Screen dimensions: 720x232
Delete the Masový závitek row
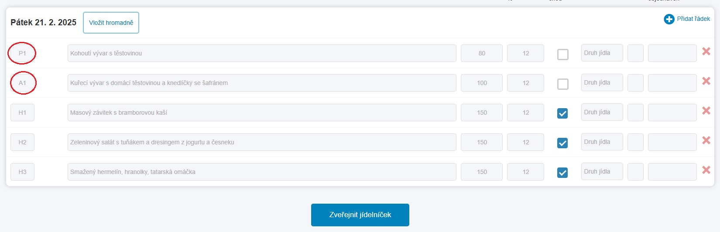point(706,111)
